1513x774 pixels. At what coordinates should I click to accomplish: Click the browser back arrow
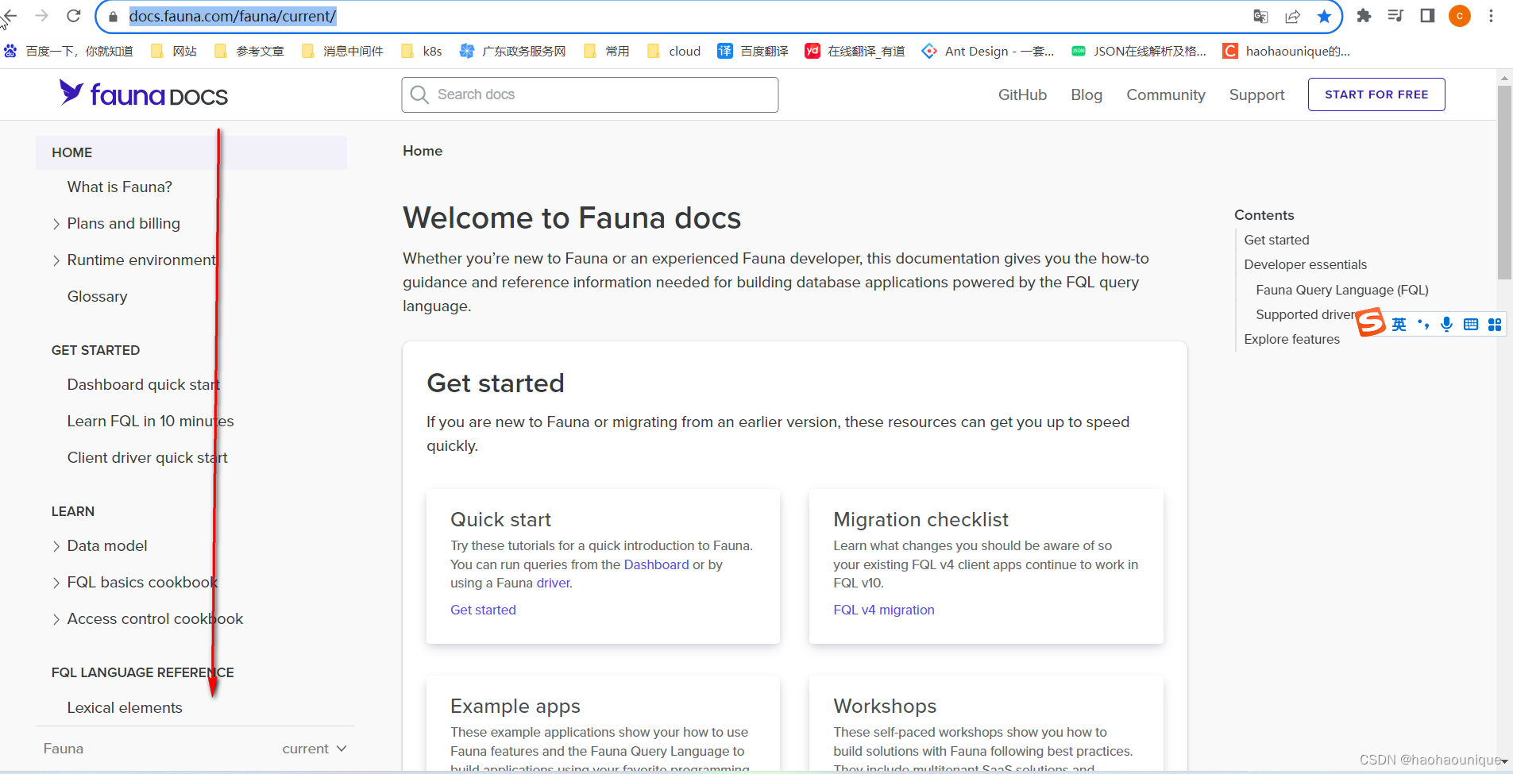coord(10,16)
